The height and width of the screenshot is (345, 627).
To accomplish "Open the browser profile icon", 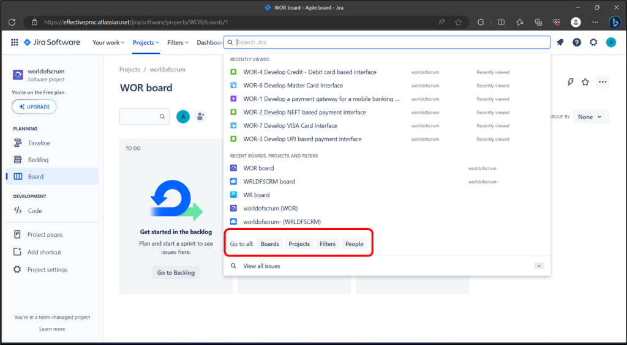I will pos(576,23).
